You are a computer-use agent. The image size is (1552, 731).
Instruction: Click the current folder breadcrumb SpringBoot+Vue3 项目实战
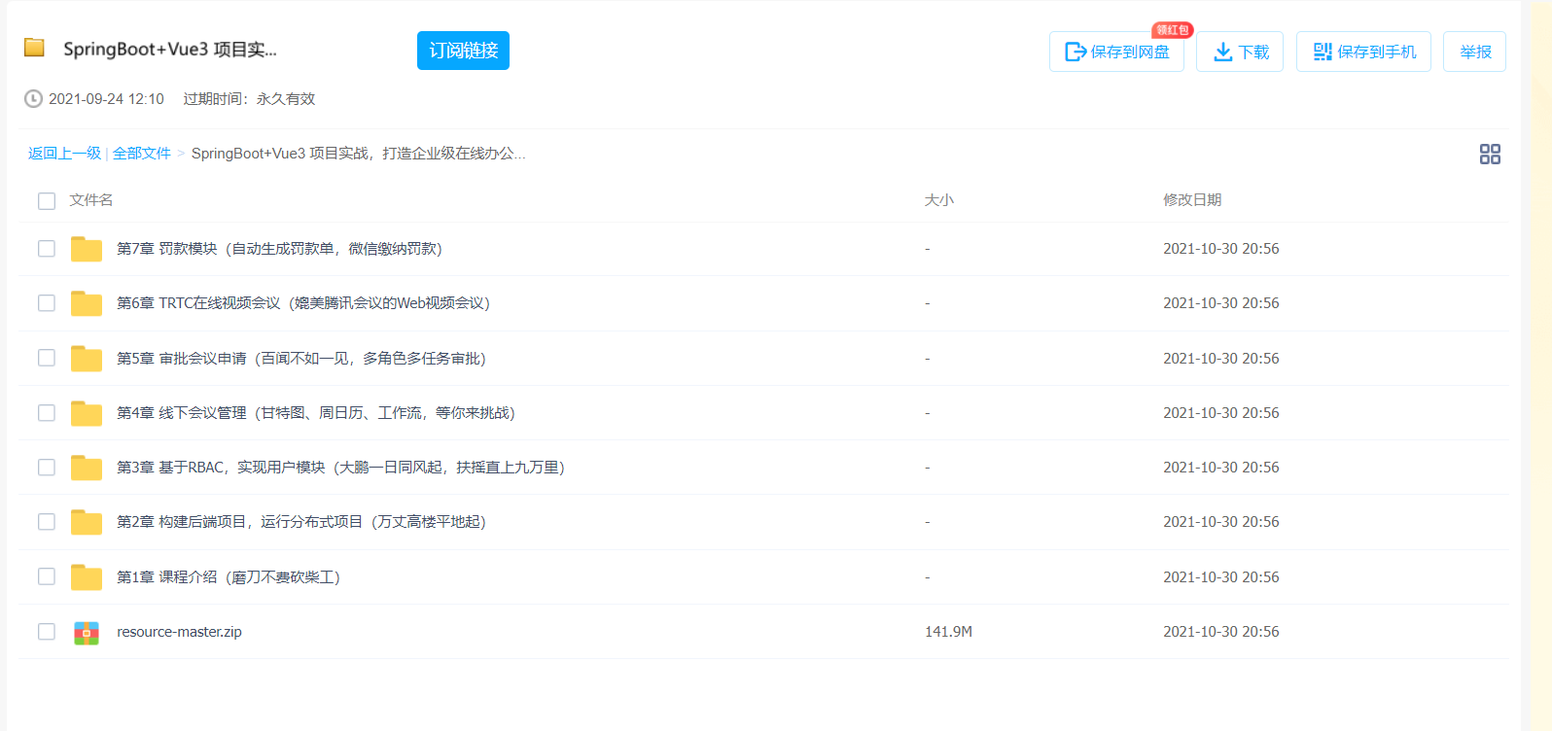(358, 154)
